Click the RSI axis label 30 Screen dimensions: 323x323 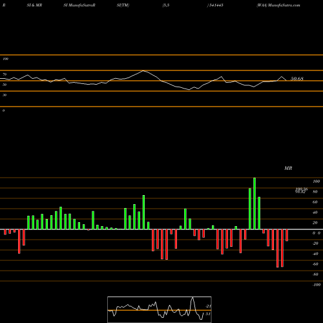5,95
